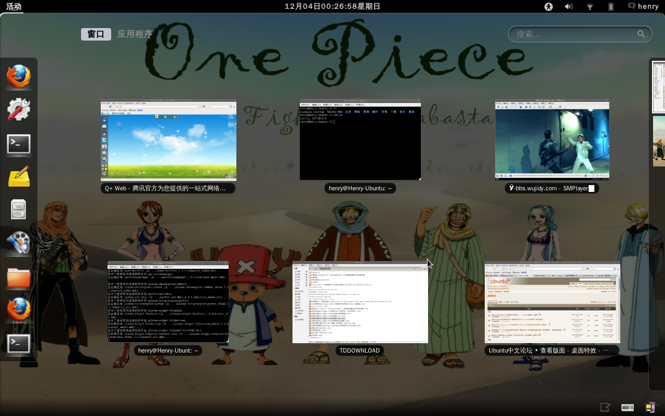Open the floppy disk tray icon at bottom right
Image resolution: width=665 pixels, height=416 pixels.
(x=650, y=407)
